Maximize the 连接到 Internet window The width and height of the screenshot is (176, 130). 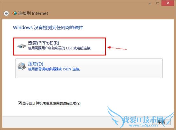158,3
